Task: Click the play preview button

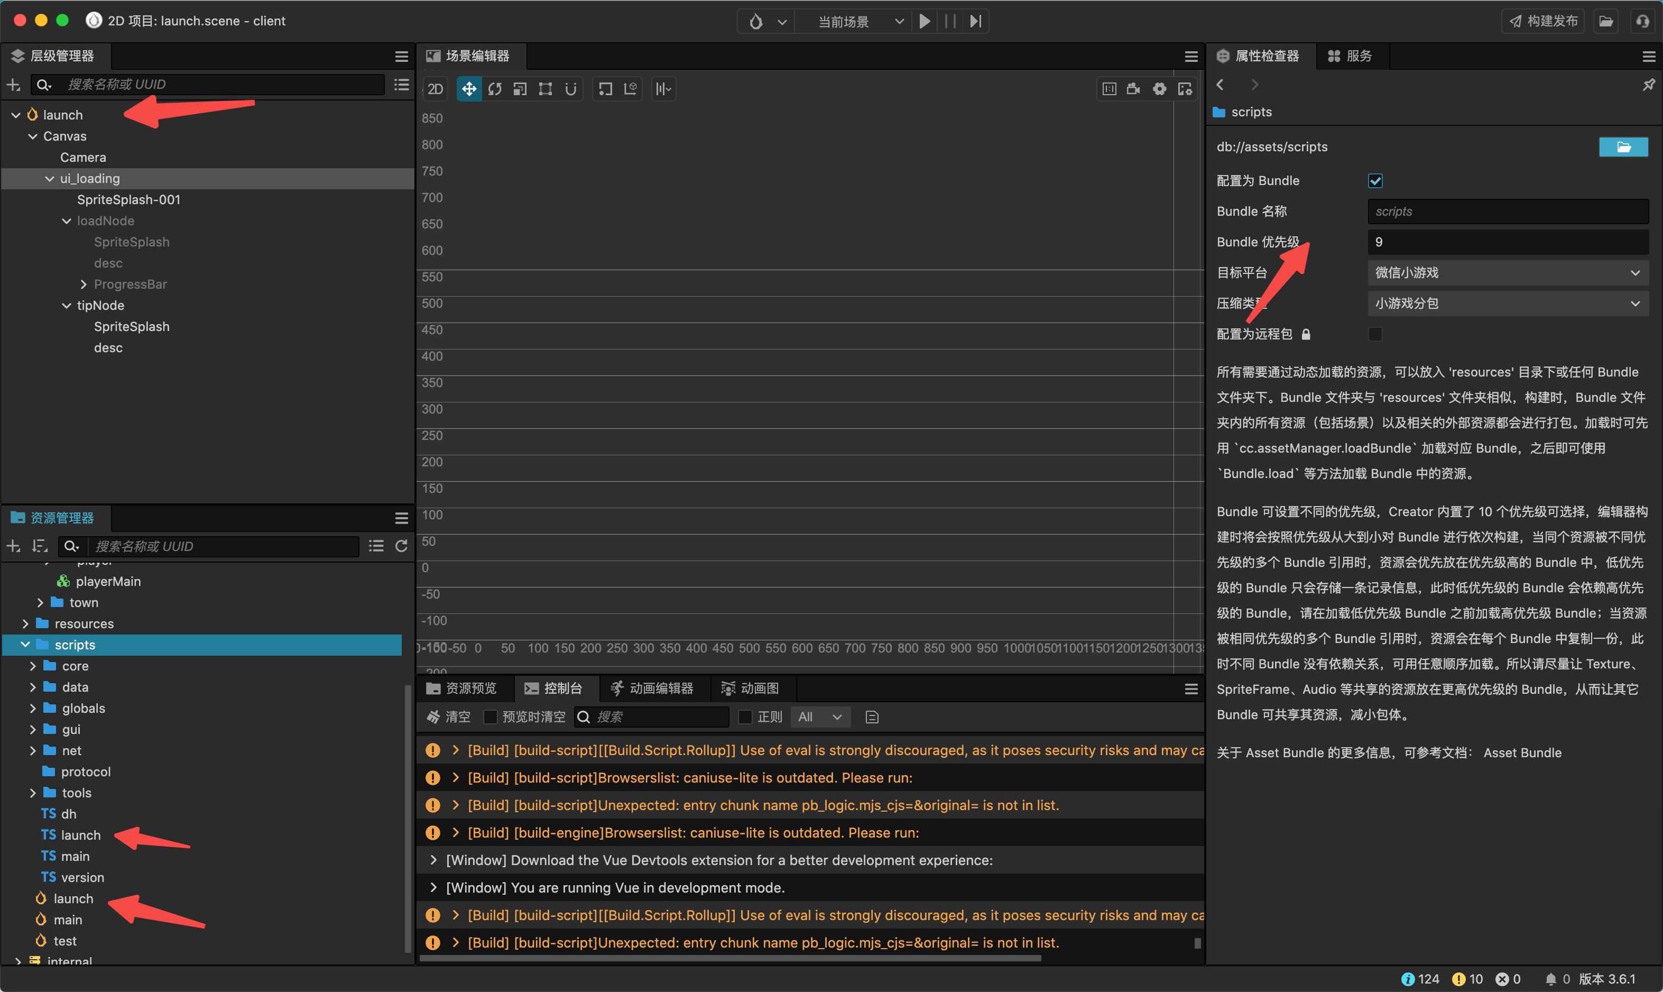Action: tap(925, 21)
